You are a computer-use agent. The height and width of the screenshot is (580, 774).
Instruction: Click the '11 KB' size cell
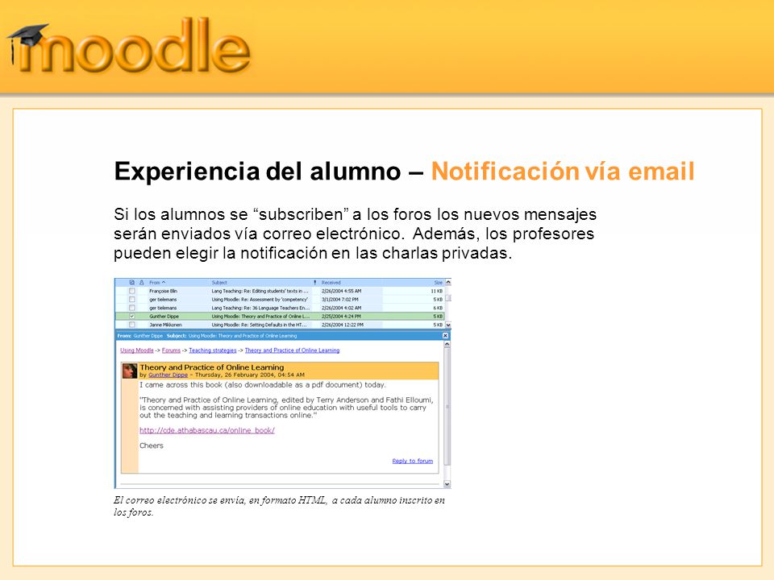coord(437,291)
